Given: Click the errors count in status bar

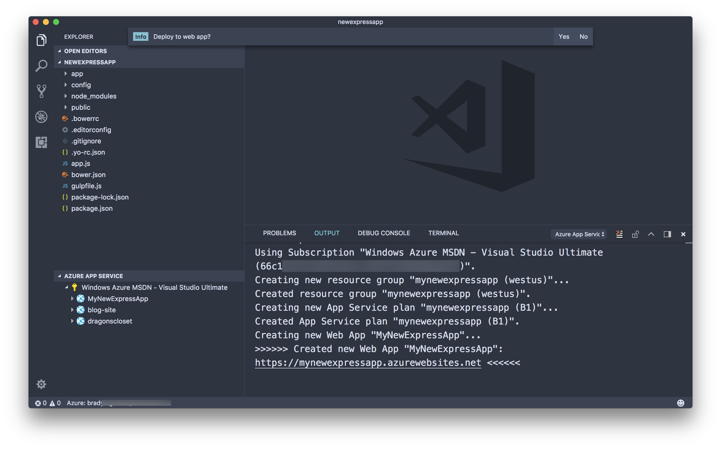Looking at the screenshot, I should click(41, 403).
